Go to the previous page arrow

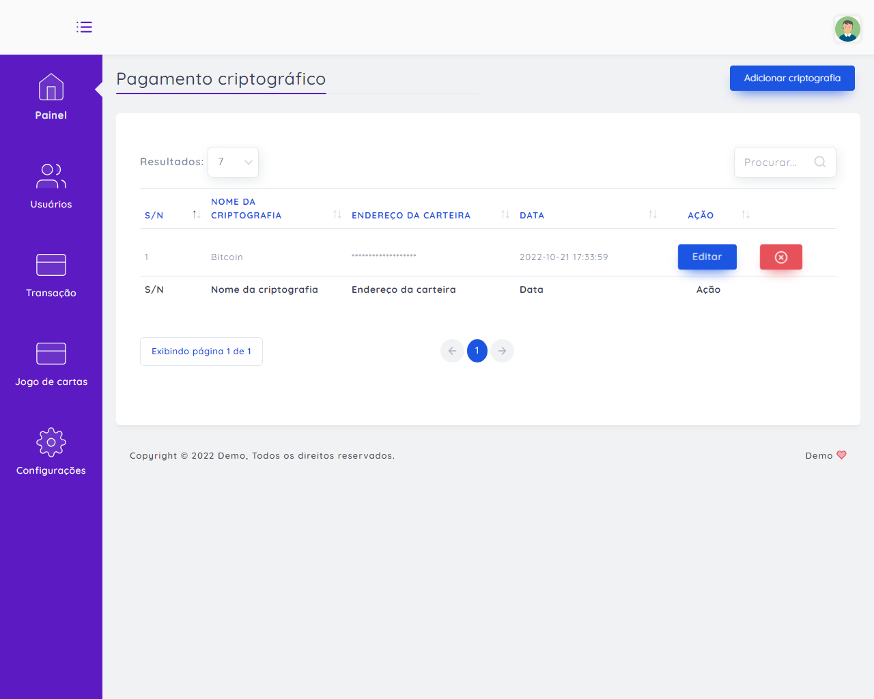click(452, 351)
